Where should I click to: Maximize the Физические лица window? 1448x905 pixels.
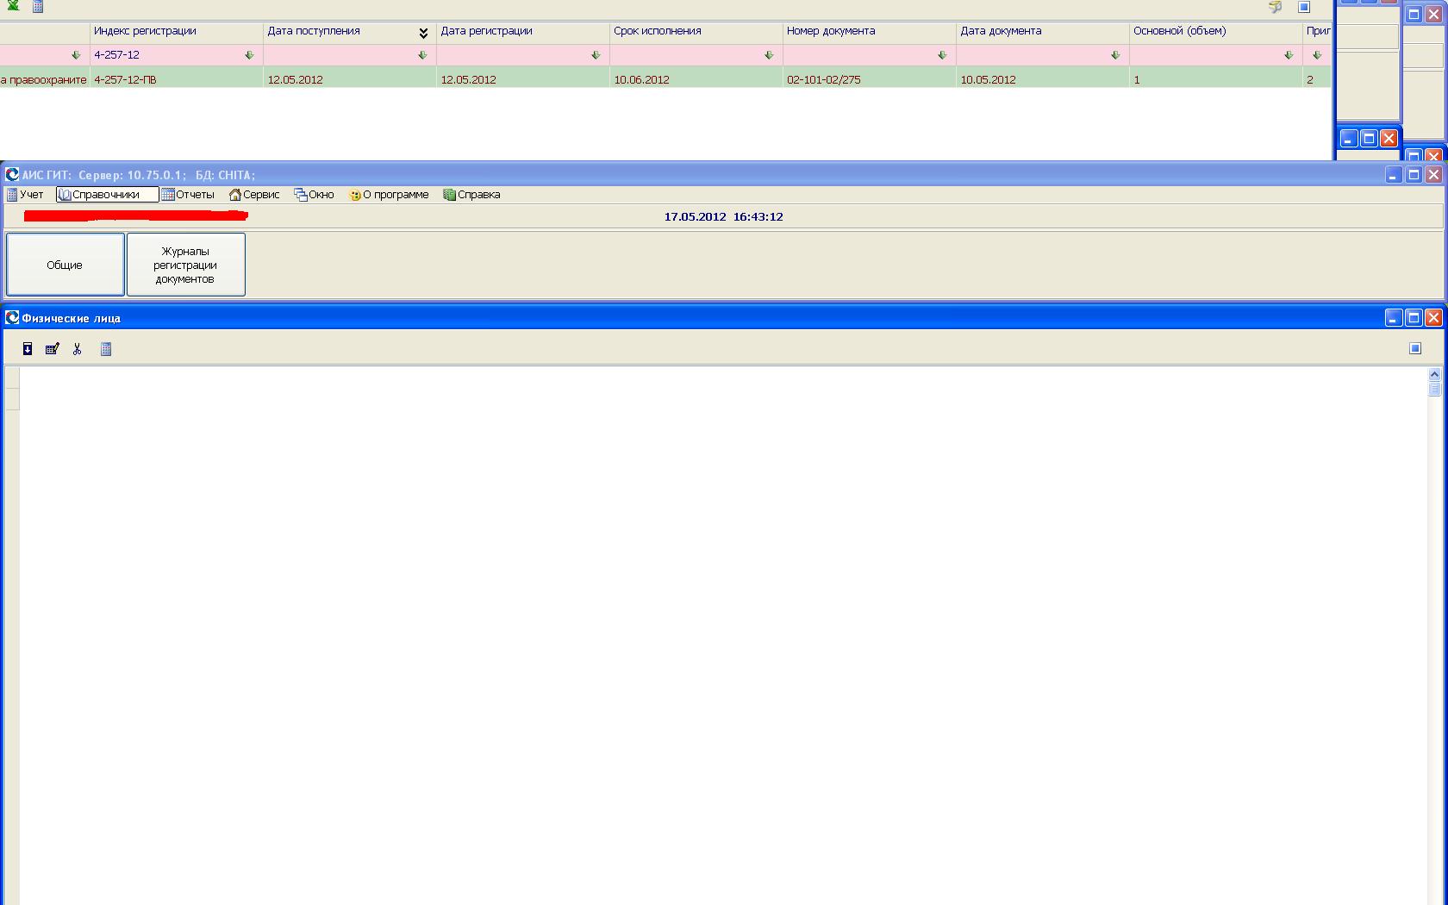point(1414,318)
